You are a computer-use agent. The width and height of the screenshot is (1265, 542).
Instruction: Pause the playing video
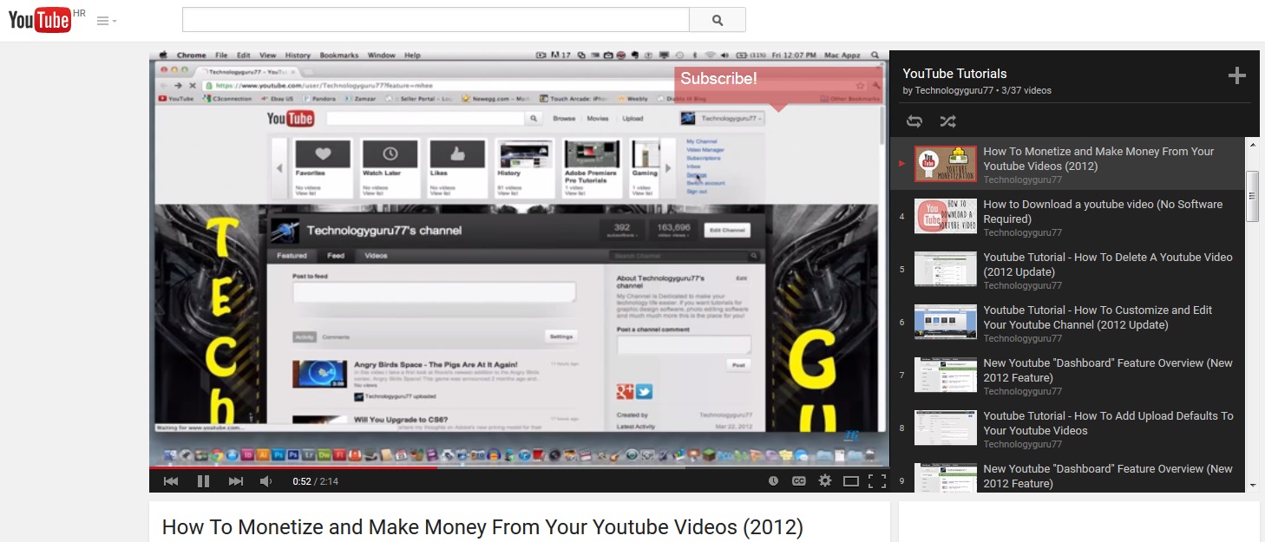(x=203, y=481)
